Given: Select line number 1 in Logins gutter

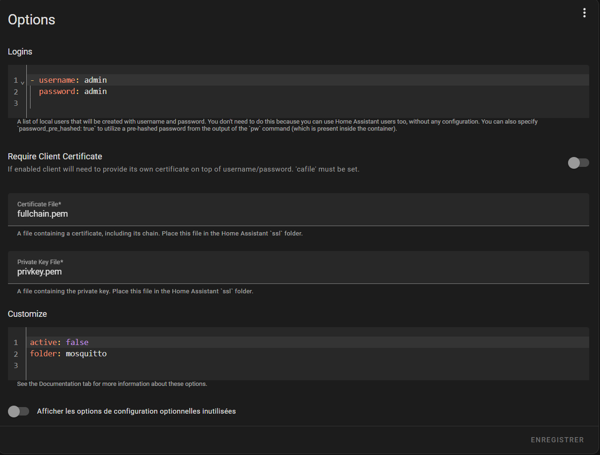Looking at the screenshot, I should (15, 80).
